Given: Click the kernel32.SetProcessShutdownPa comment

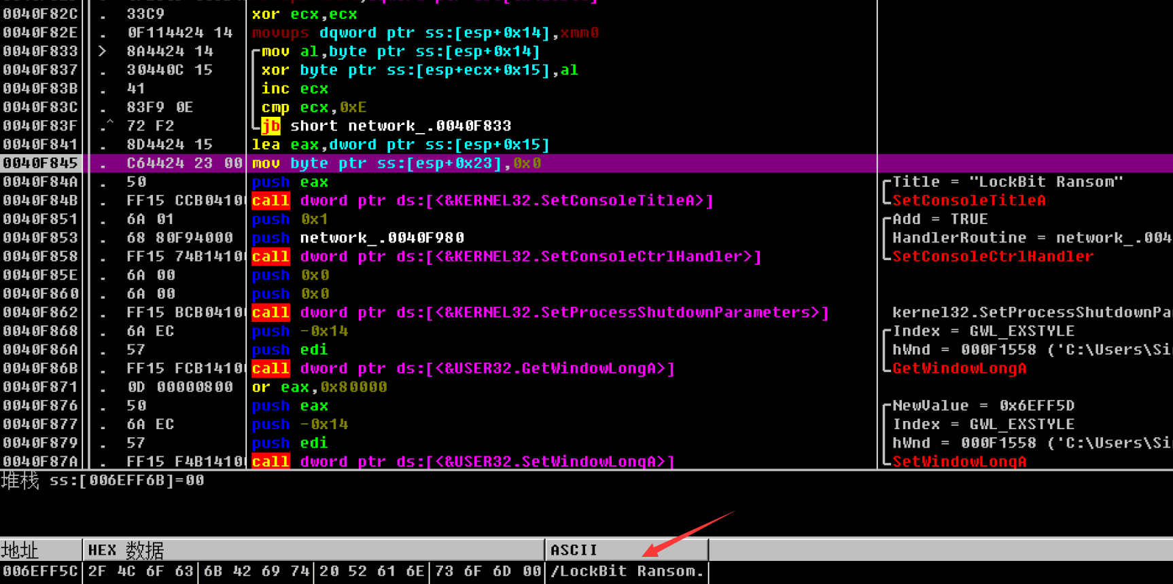Looking at the screenshot, I should tap(1032, 312).
